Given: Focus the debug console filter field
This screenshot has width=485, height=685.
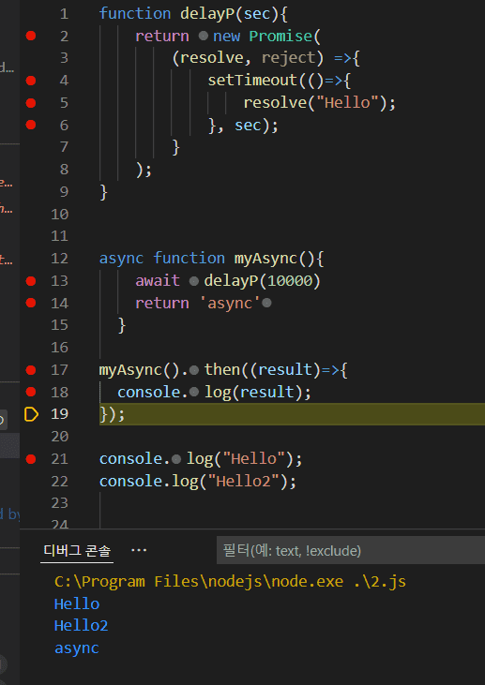Looking at the screenshot, I should [351, 551].
